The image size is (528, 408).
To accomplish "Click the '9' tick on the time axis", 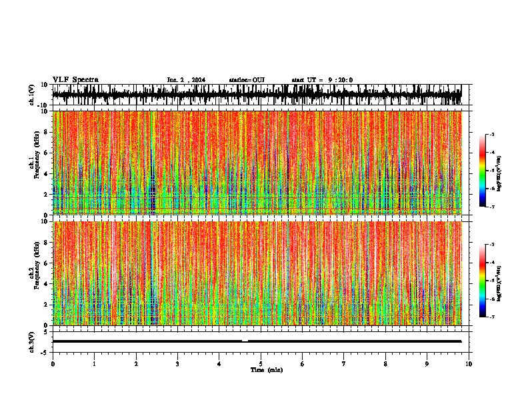I will pyautogui.click(x=427, y=364).
